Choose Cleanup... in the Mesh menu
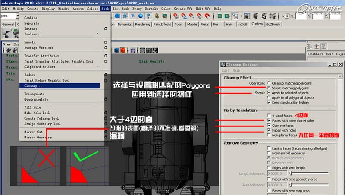345x195 pixels. click(60, 85)
